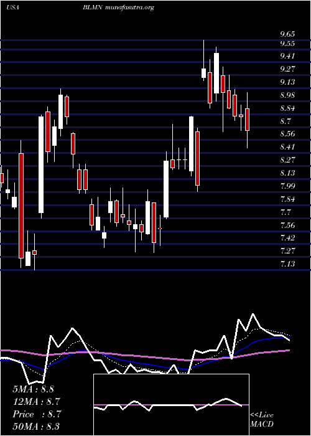Select the 8.84 price level label
Viewport: 311px width, 436px height.
click(x=287, y=108)
